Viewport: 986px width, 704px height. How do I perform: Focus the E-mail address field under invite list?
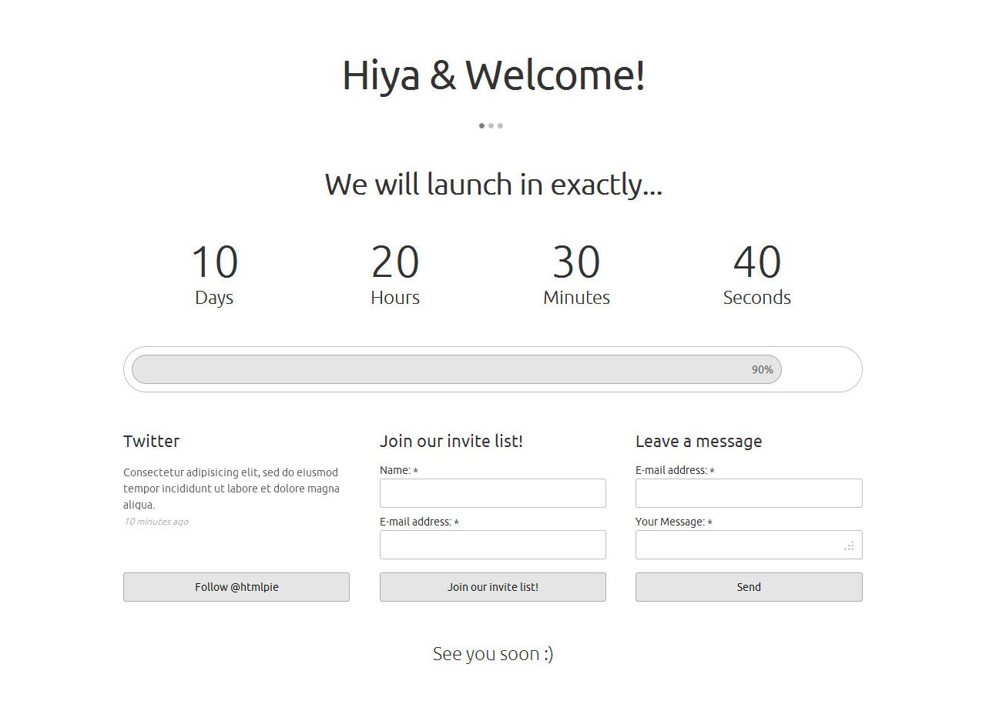click(492, 545)
